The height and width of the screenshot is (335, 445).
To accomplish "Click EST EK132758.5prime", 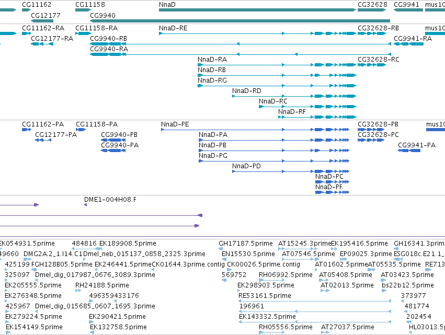I will [118, 327].
